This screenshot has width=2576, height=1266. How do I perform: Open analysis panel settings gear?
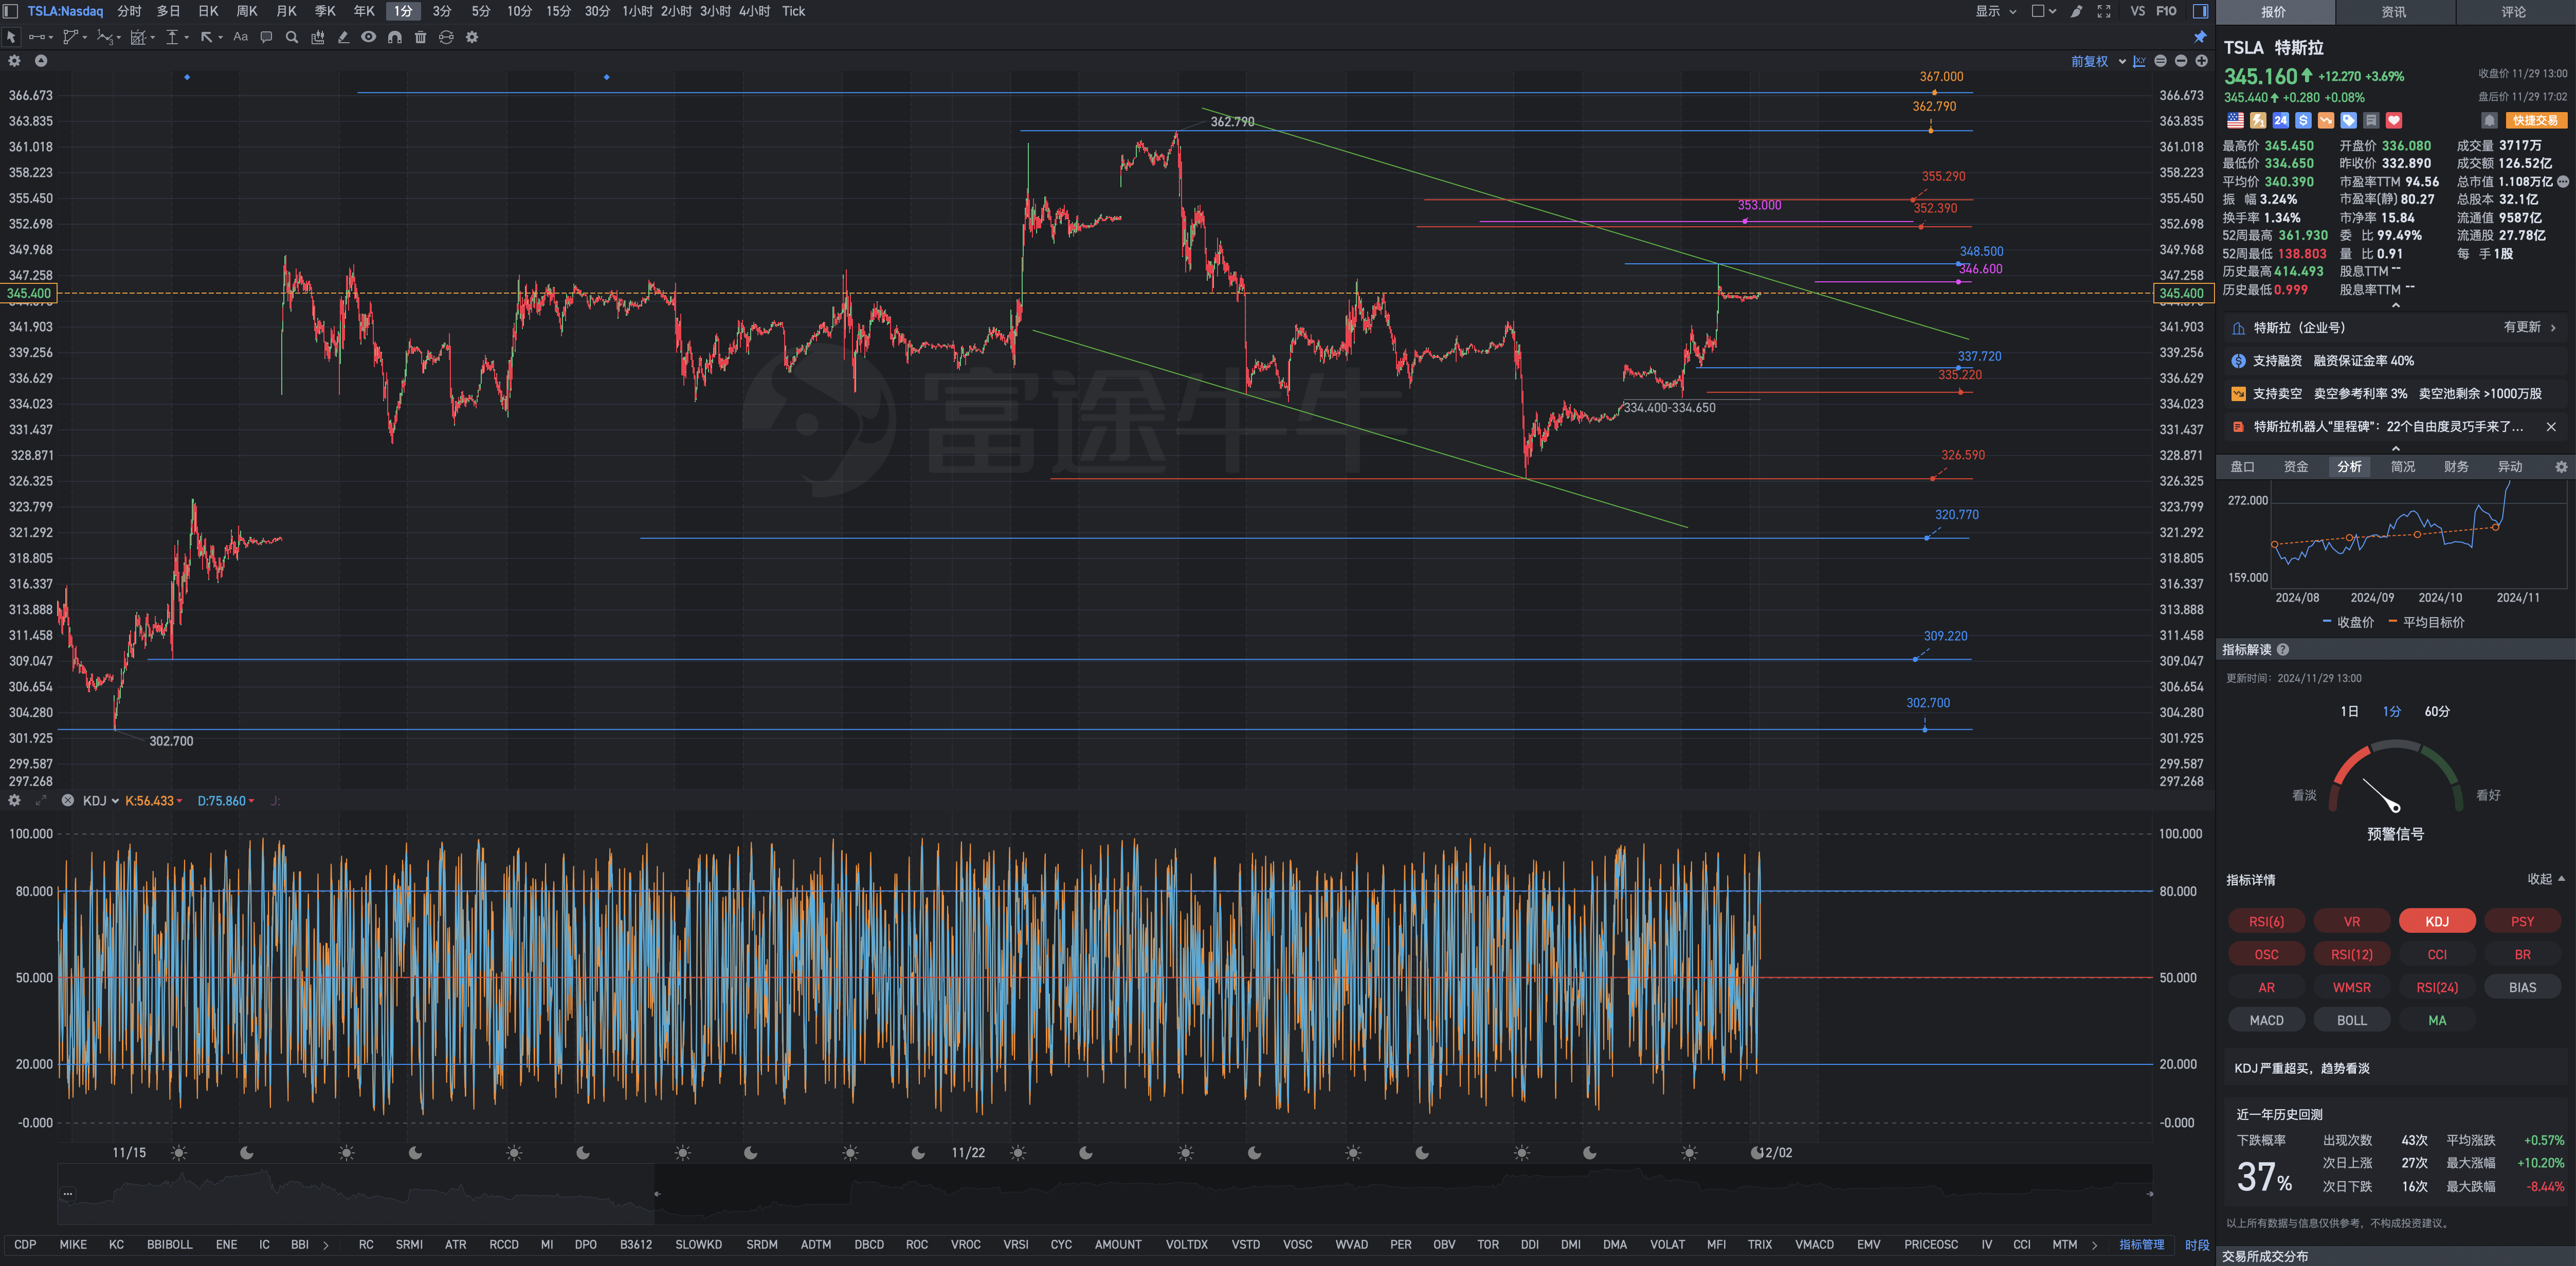(2561, 467)
